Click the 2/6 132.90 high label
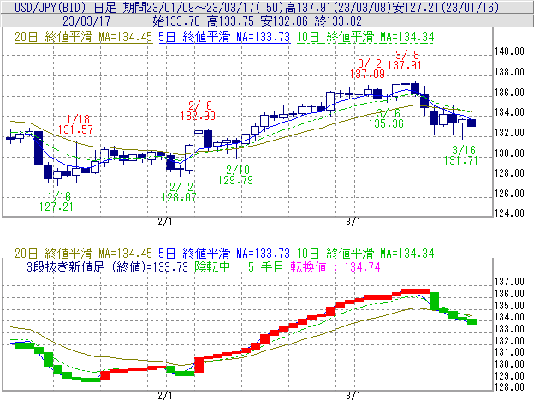Screen dimensions: 534x407 pyautogui.click(x=198, y=111)
